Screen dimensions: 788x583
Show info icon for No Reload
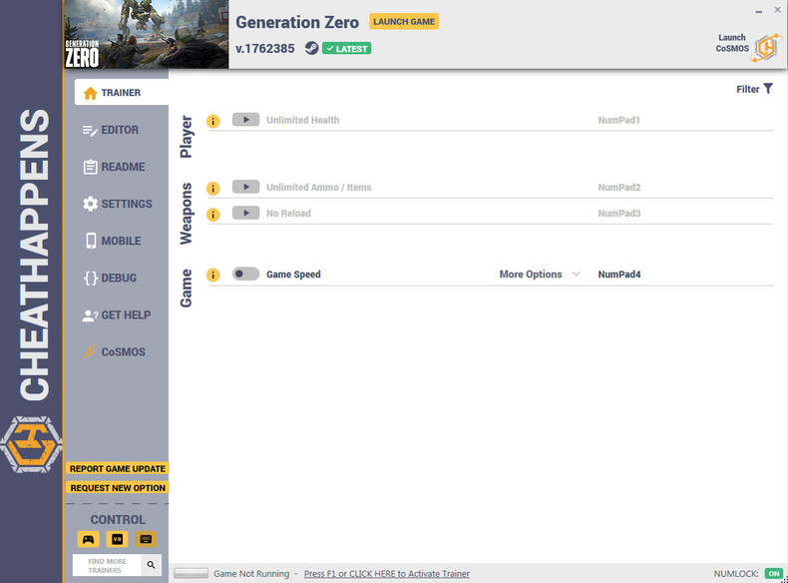pyautogui.click(x=213, y=215)
